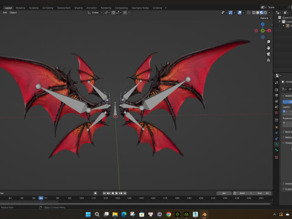Image resolution: width=292 pixels, height=219 pixels.
Task: Open Windows Start menu on taskbar
Action: coord(88,214)
